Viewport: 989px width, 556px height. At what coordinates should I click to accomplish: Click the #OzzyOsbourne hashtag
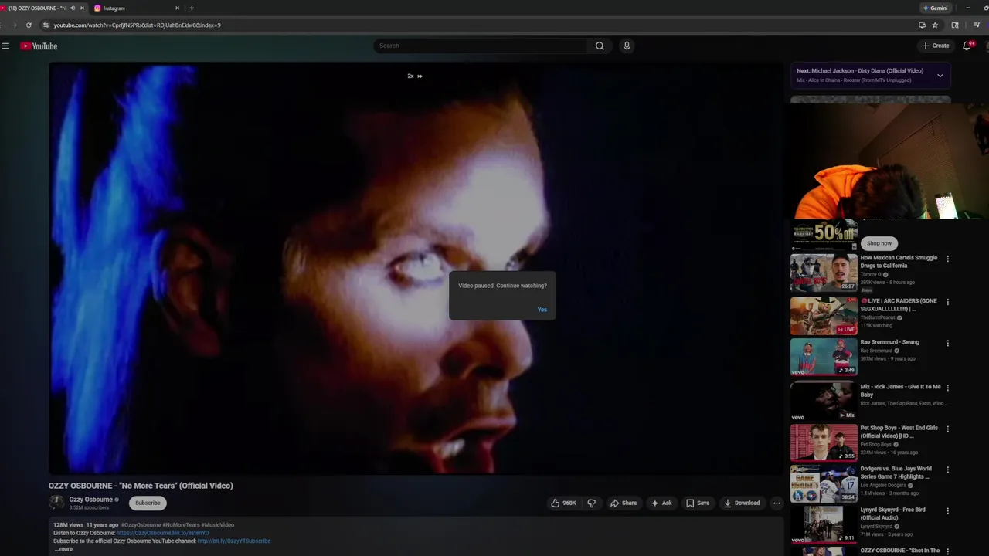pyautogui.click(x=140, y=525)
